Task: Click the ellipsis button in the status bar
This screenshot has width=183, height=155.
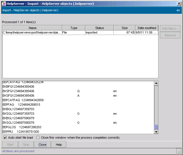Action: point(179,151)
